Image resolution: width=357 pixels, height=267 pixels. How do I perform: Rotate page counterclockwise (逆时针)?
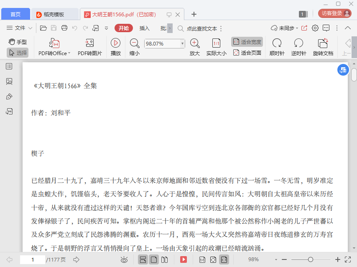pos(298,47)
